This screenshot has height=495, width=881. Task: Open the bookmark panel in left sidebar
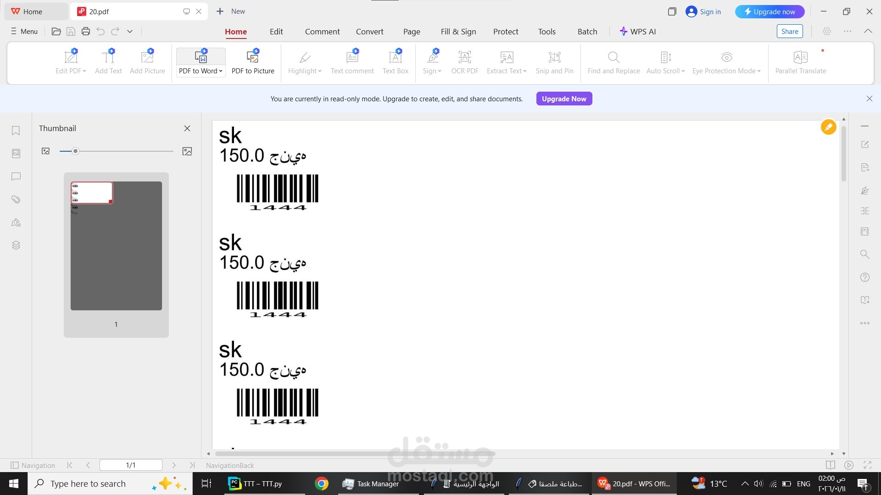click(16, 131)
